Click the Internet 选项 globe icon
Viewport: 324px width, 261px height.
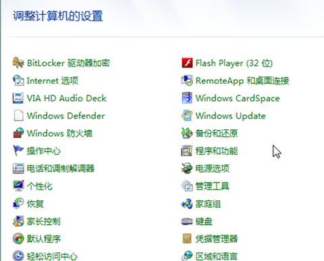click(18, 80)
